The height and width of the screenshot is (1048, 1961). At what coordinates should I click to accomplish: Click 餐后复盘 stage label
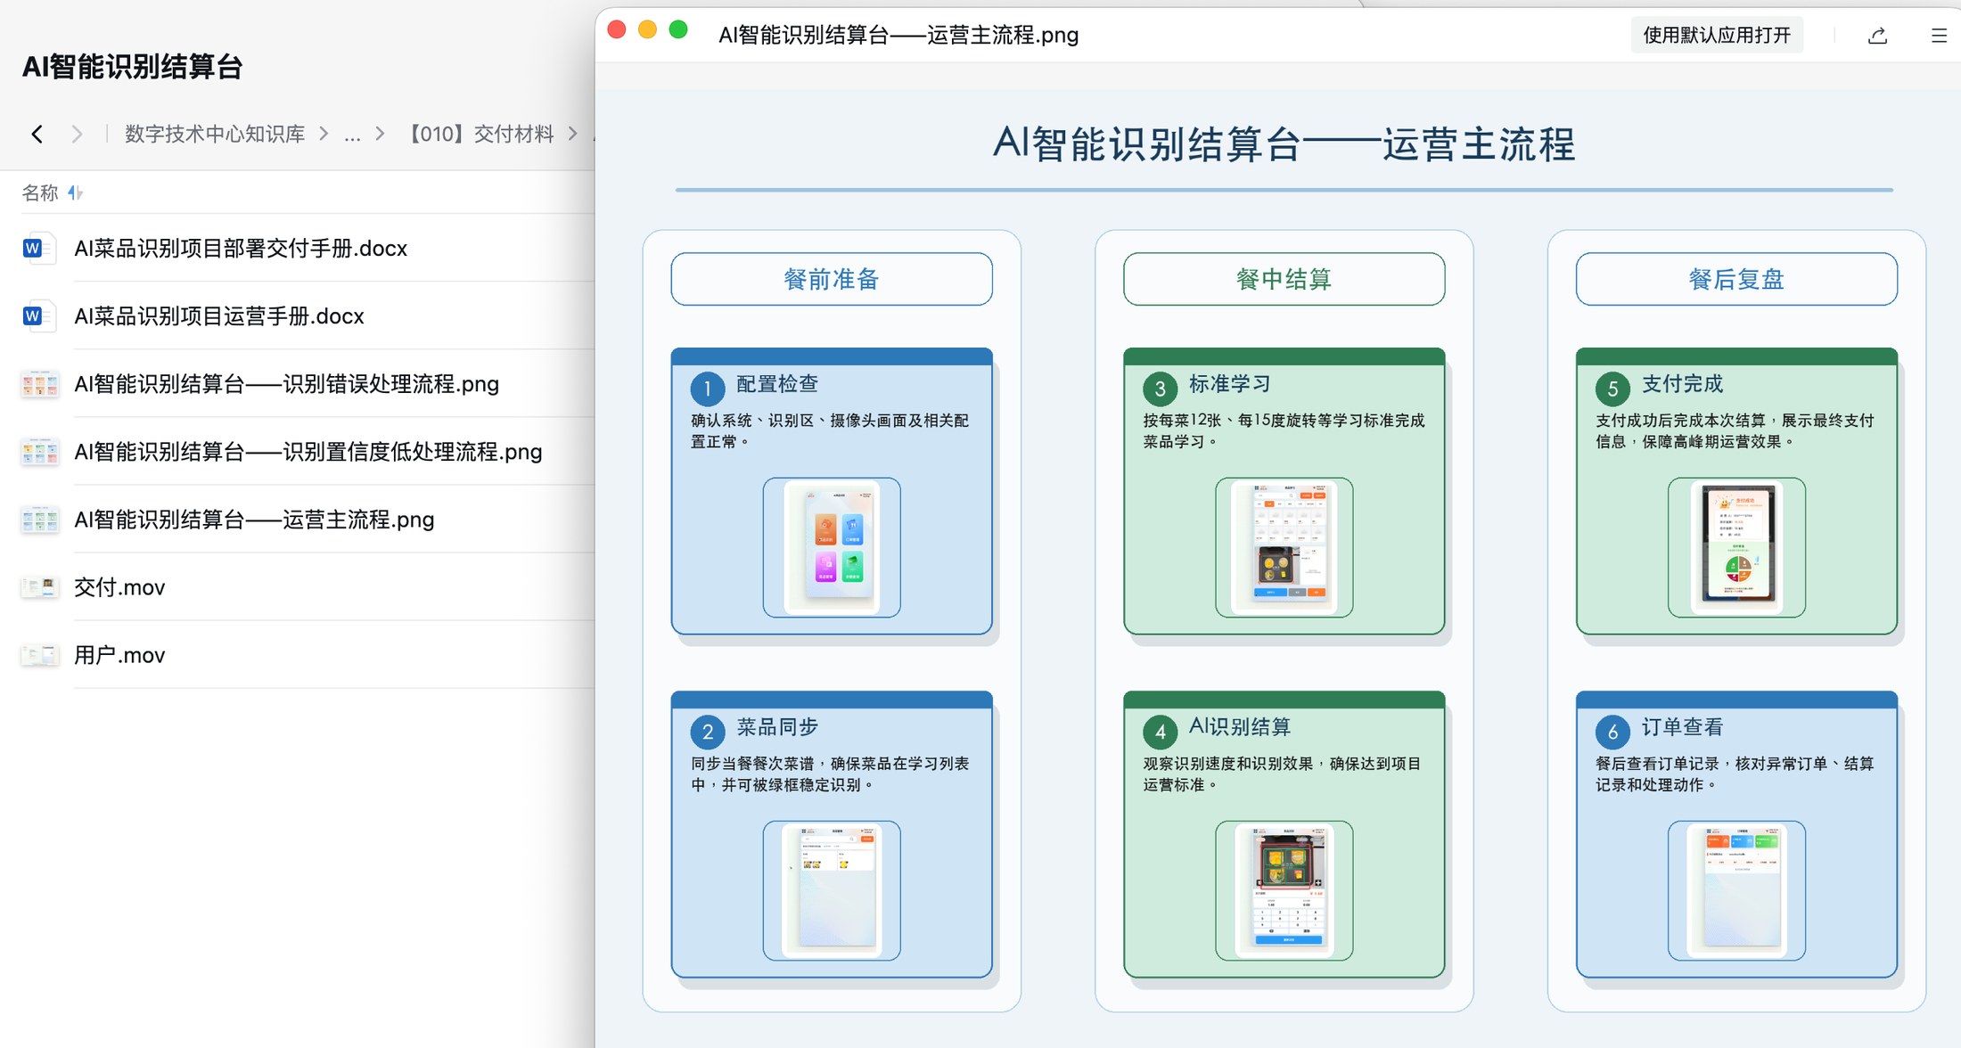pyautogui.click(x=1736, y=279)
